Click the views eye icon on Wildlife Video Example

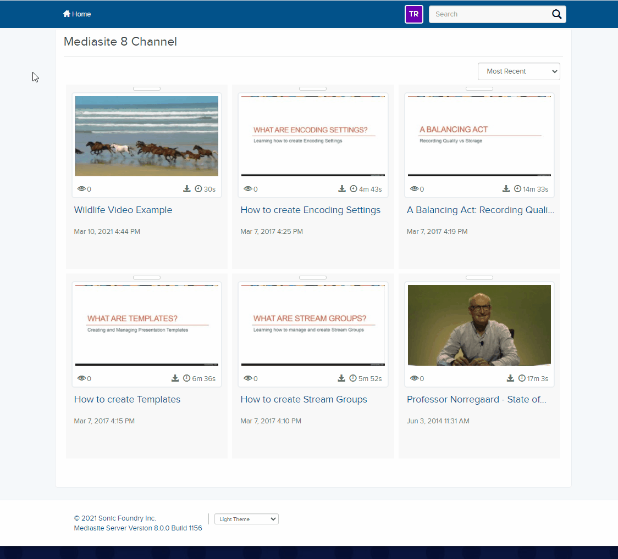81,188
